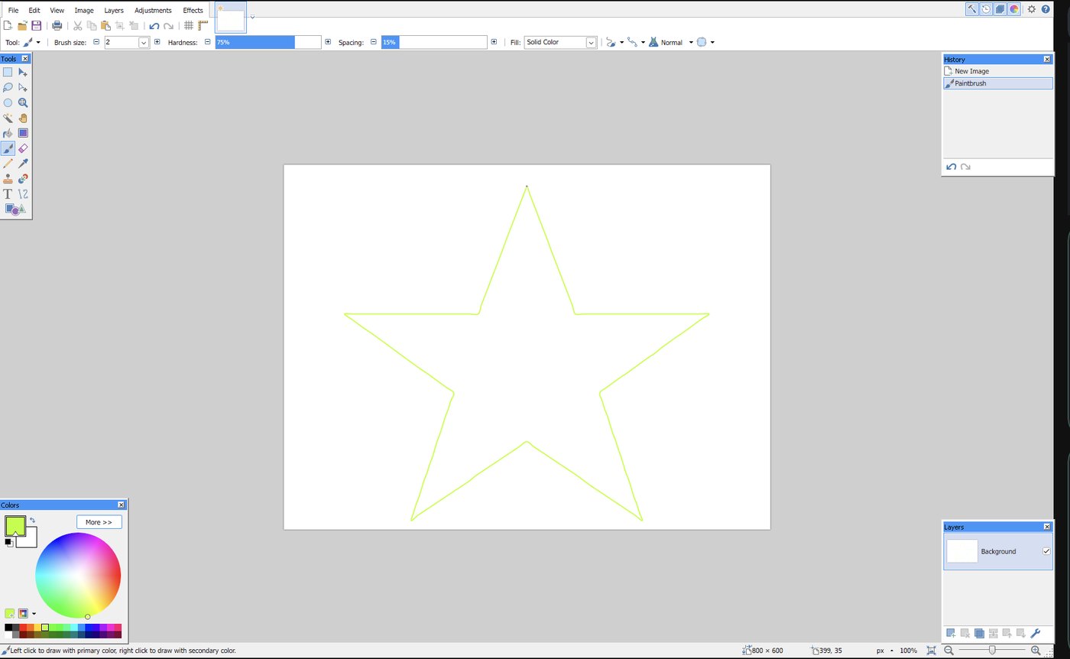Click the Settings gear icon

tap(1031, 9)
